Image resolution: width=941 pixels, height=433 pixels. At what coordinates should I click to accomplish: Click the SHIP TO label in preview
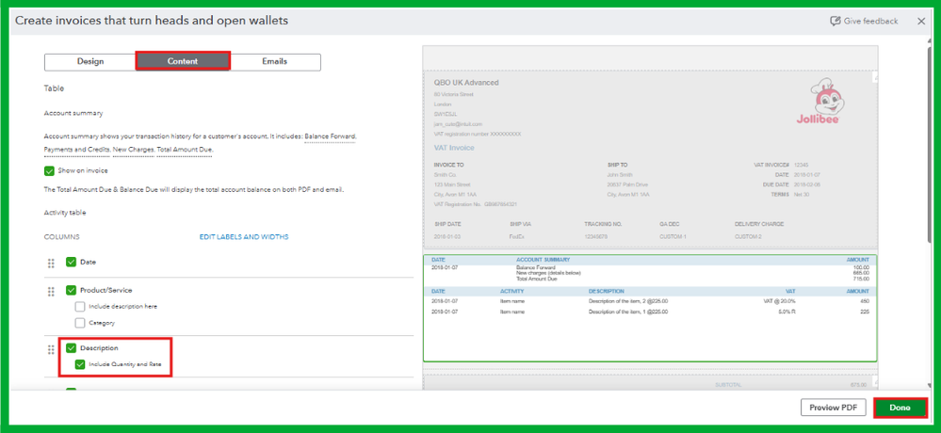point(617,165)
